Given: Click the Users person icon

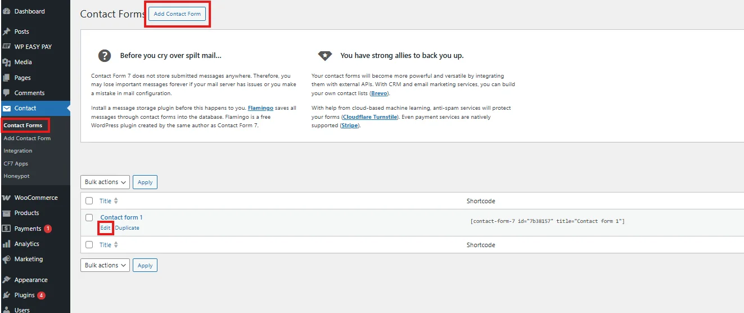Looking at the screenshot, I should [x=7, y=310].
